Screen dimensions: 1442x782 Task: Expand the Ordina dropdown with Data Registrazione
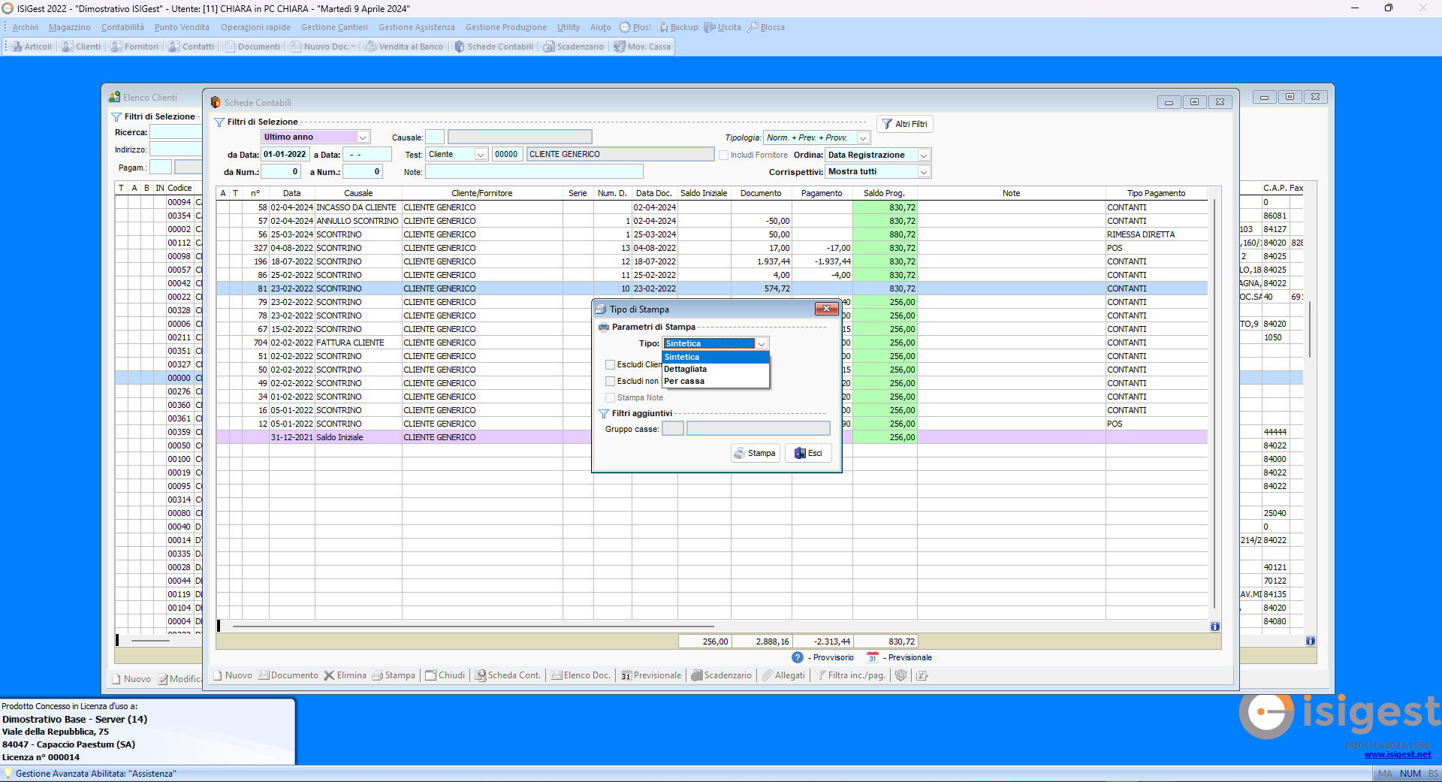click(924, 155)
